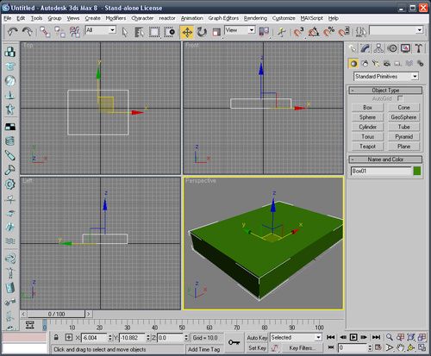Click the Select and Manipulate icon
Screen dimensions: 431x356
[x=282, y=32]
